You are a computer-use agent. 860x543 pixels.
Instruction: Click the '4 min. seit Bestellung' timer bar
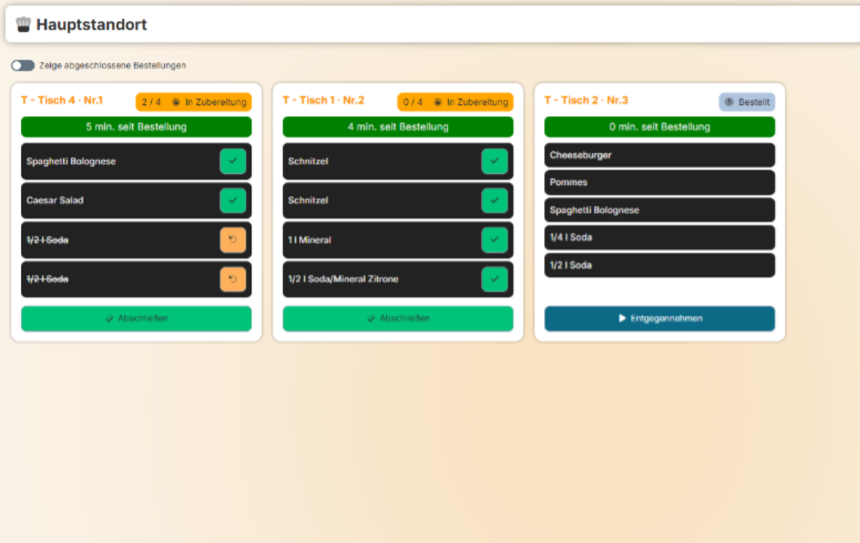click(x=398, y=127)
